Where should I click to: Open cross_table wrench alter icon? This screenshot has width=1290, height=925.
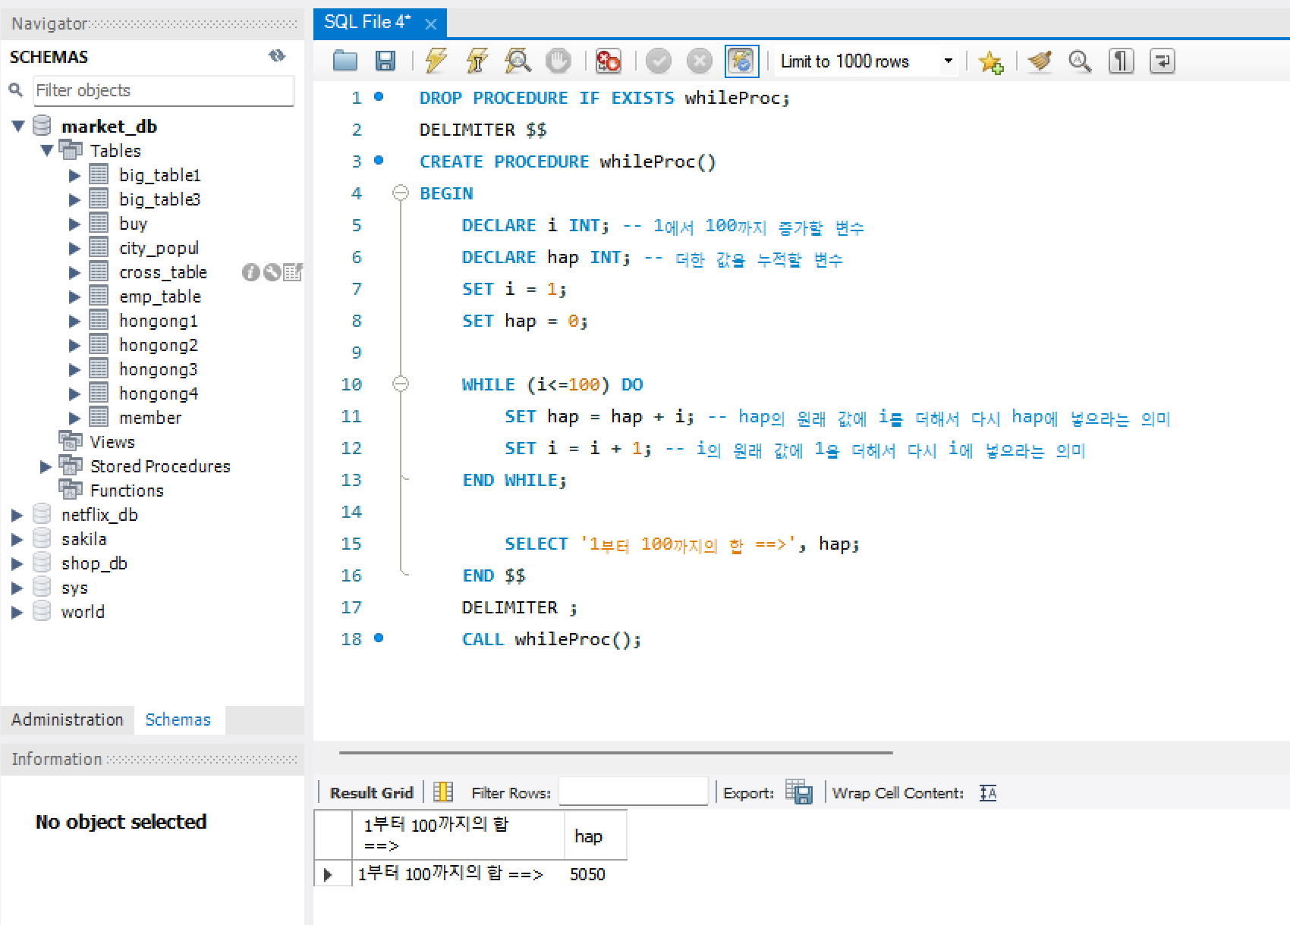tap(272, 272)
